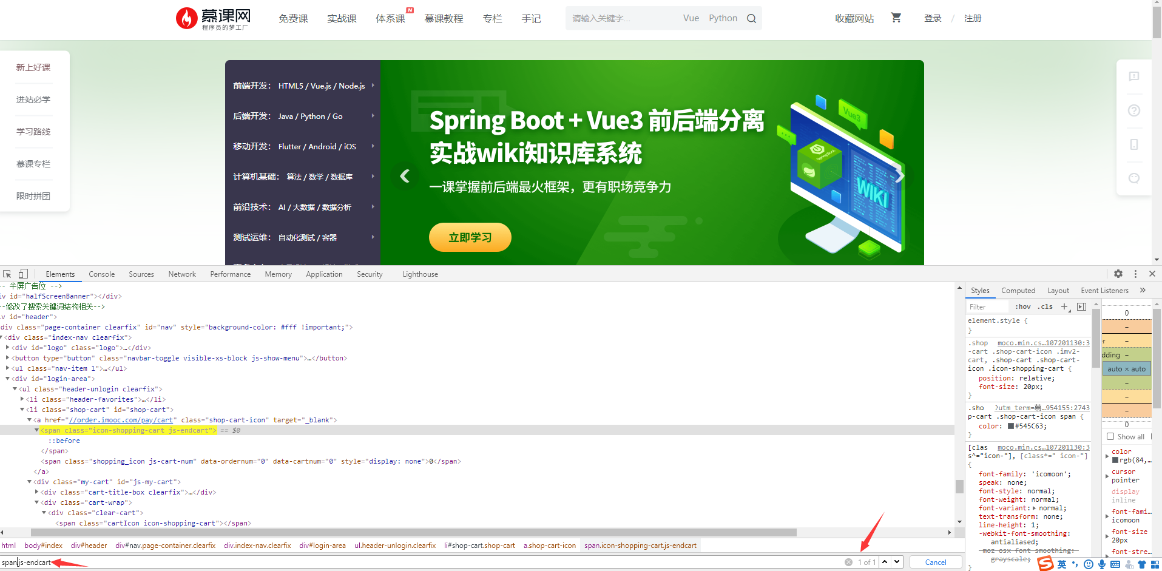Expand the navbar-toggle button node
This screenshot has height=571, width=1162.
(x=7, y=358)
